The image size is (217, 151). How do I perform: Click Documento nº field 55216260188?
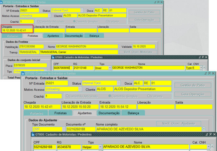click(81, 129)
